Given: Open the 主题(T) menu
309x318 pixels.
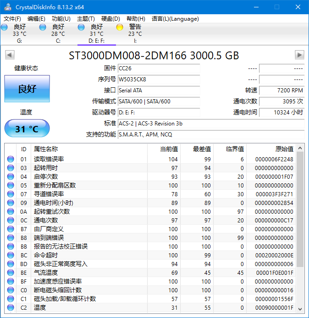Looking at the screenshot, I should click(86, 19).
